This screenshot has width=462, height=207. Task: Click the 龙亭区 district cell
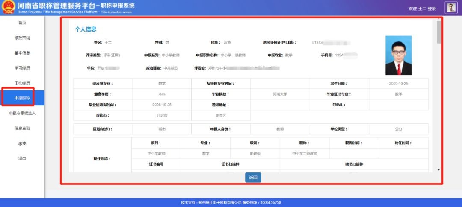pos(221,116)
